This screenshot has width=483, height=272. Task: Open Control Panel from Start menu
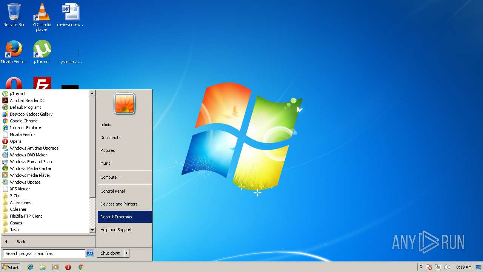click(125, 191)
